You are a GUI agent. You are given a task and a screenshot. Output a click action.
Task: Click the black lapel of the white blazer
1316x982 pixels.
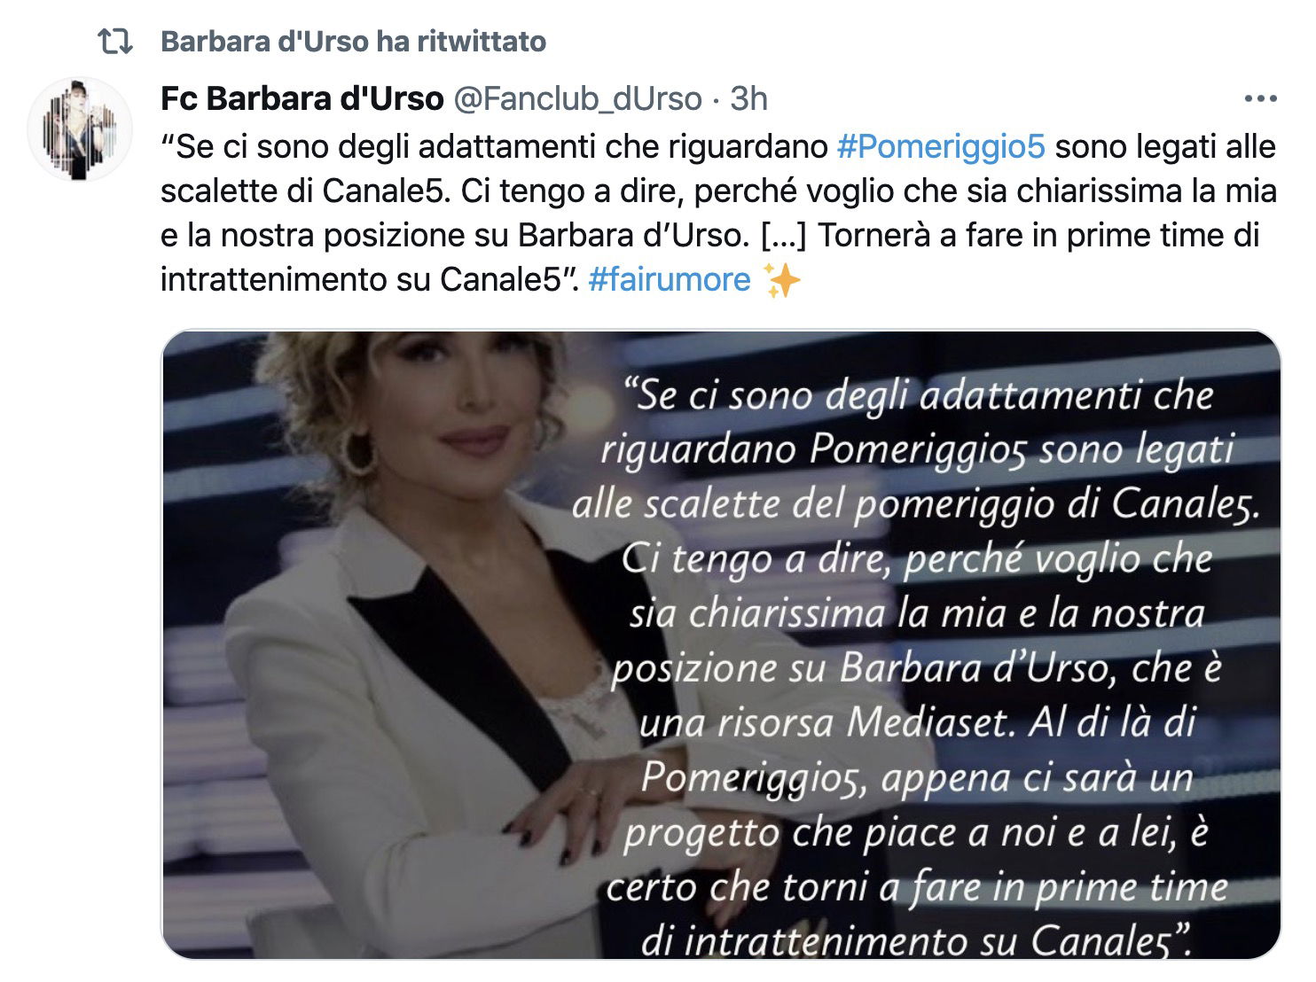tap(461, 674)
